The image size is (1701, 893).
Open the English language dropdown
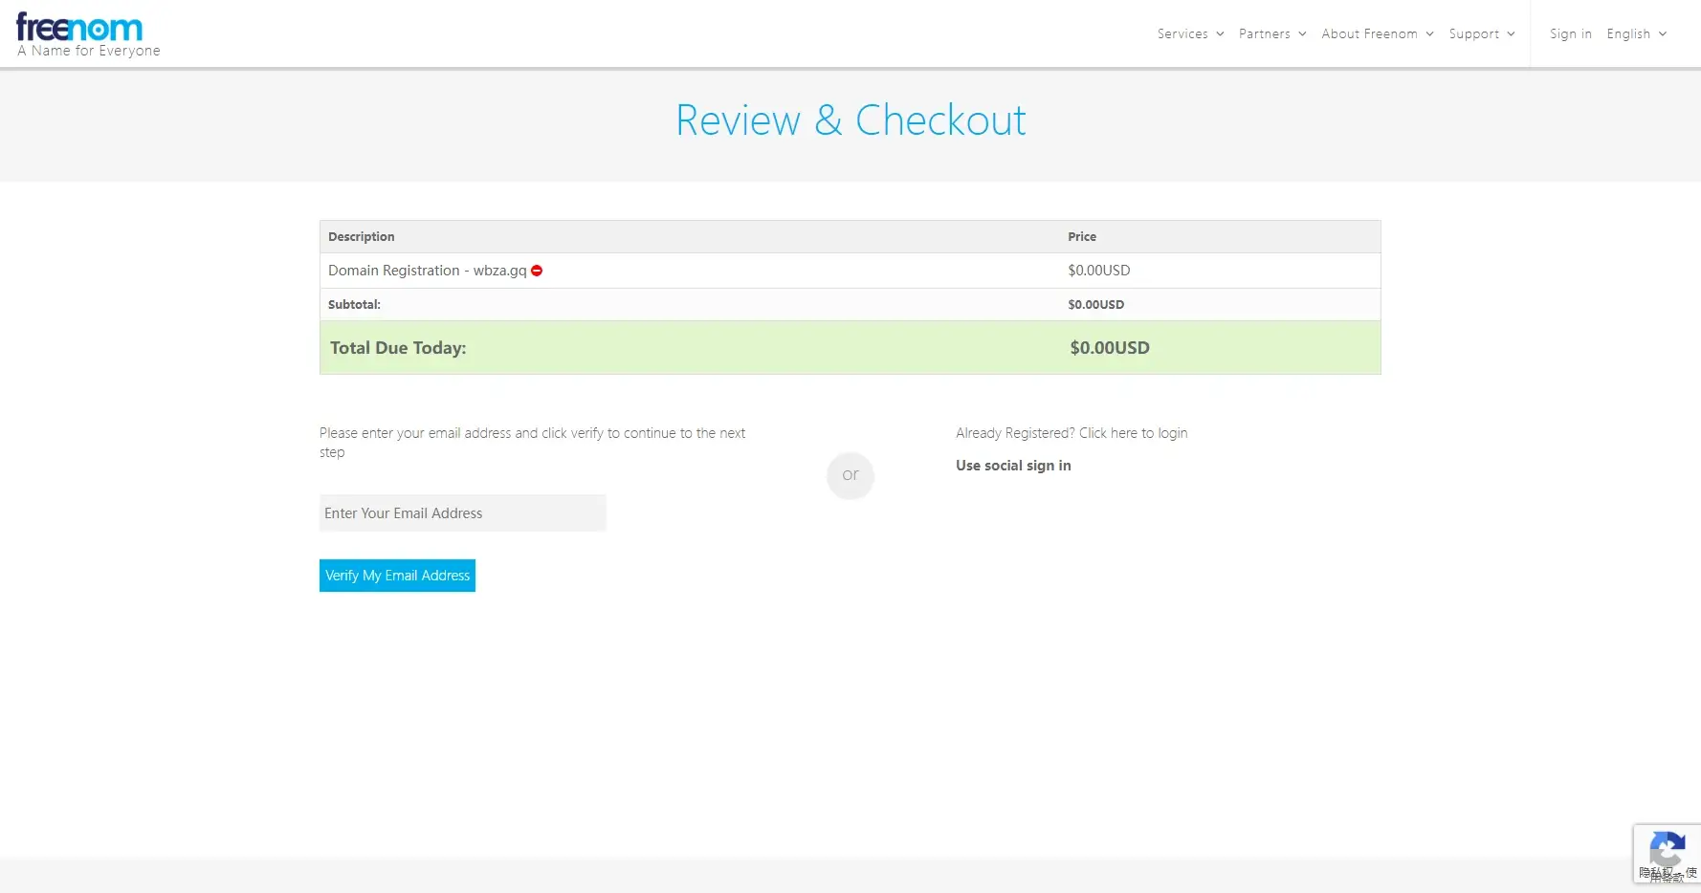pyautogui.click(x=1628, y=34)
